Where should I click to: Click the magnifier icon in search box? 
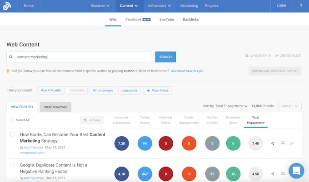click(11, 57)
